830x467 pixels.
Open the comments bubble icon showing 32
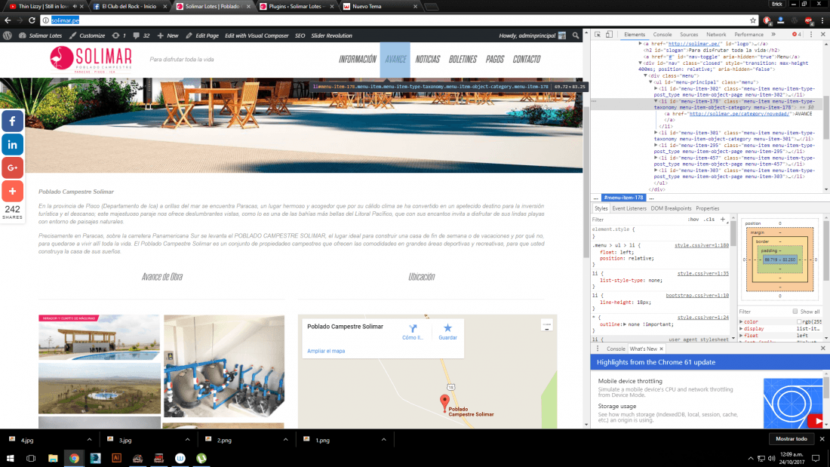pos(137,35)
